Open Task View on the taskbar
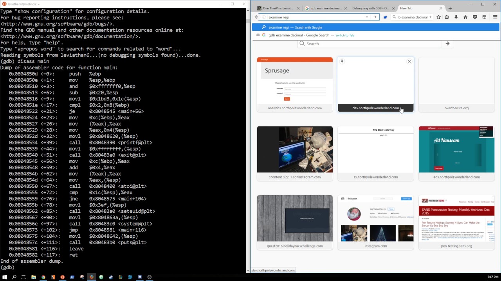501x281 pixels. coord(24,277)
